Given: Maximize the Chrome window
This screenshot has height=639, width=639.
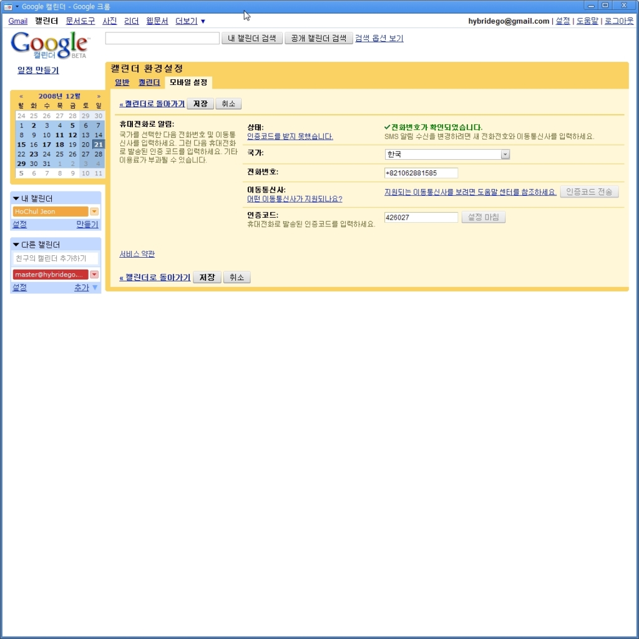Looking at the screenshot, I should [x=605, y=5].
